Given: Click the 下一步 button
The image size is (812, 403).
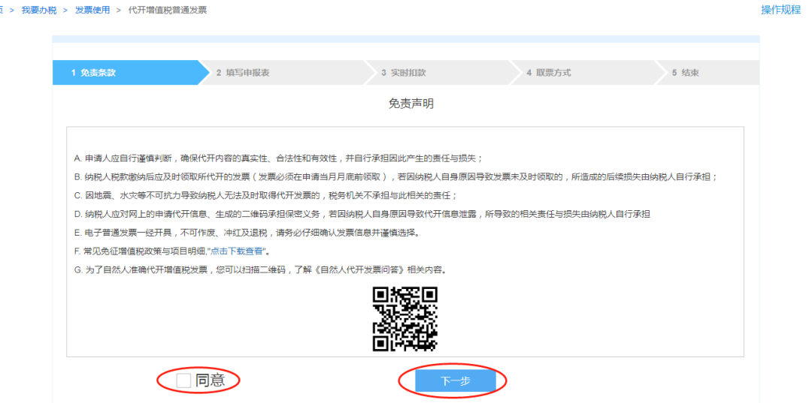Looking at the screenshot, I should click(455, 381).
